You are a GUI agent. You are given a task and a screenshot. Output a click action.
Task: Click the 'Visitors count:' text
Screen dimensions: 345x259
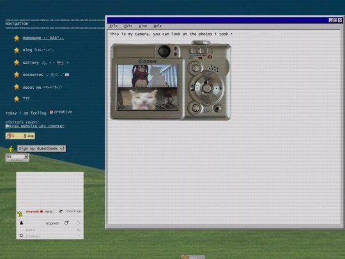pos(22,122)
